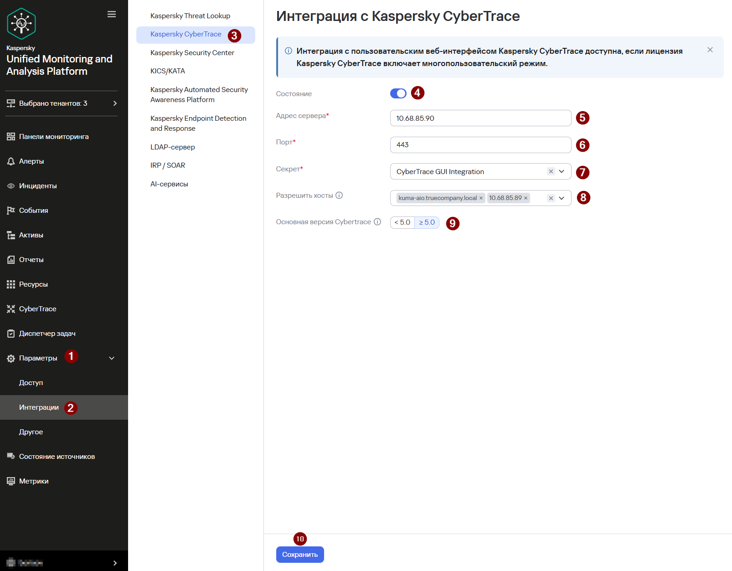This screenshot has height=571, width=732.
Task: Click the Адрес сервера input field
Action: click(480, 118)
